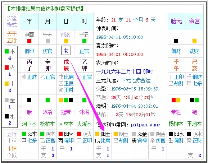
Task: Select the orange 己亥 命宫 pillar
Action: pyautogui.click(x=194, y=65)
